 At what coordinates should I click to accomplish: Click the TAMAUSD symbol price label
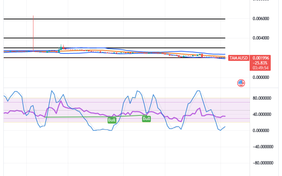click(x=239, y=58)
